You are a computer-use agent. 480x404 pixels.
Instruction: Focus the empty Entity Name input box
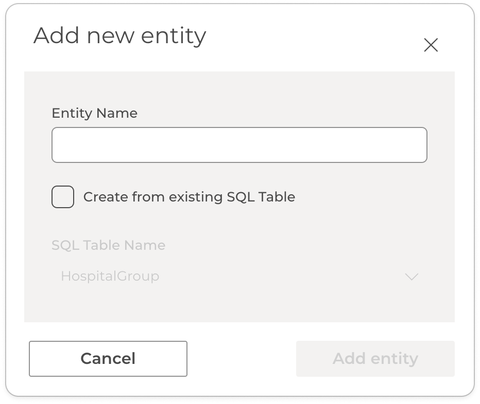(x=239, y=145)
